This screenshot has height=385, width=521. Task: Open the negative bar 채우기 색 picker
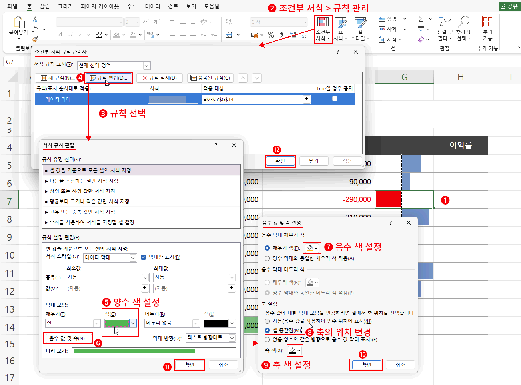point(312,248)
